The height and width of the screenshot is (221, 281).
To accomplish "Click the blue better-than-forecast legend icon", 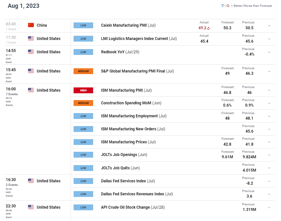I will 223,6.
